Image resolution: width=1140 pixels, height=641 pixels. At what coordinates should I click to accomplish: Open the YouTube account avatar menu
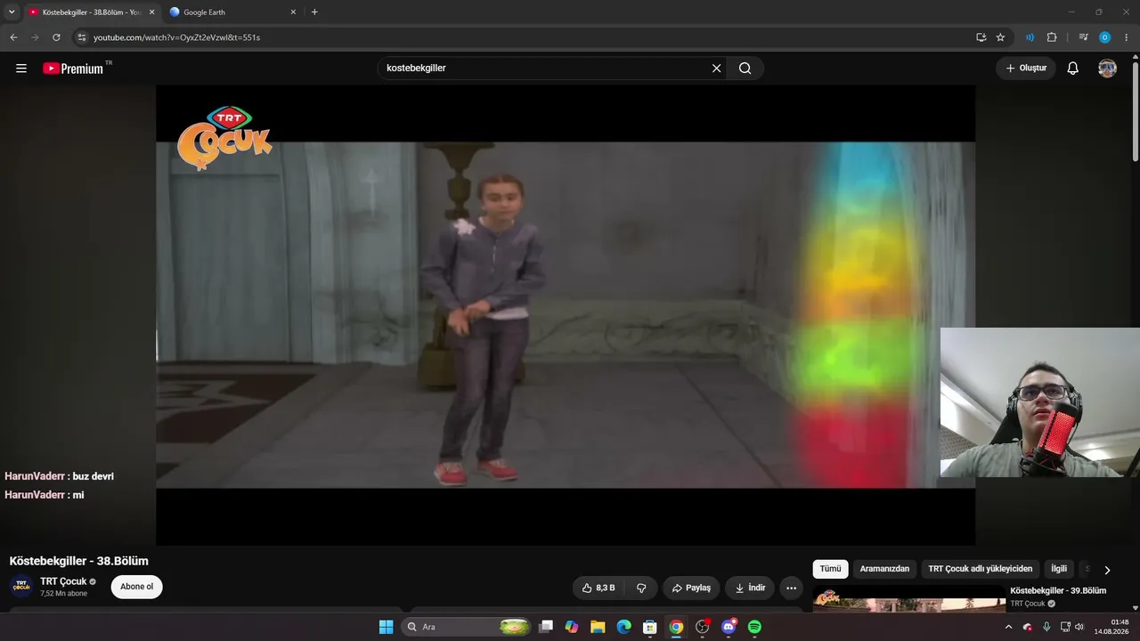[x=1107, y=69]
